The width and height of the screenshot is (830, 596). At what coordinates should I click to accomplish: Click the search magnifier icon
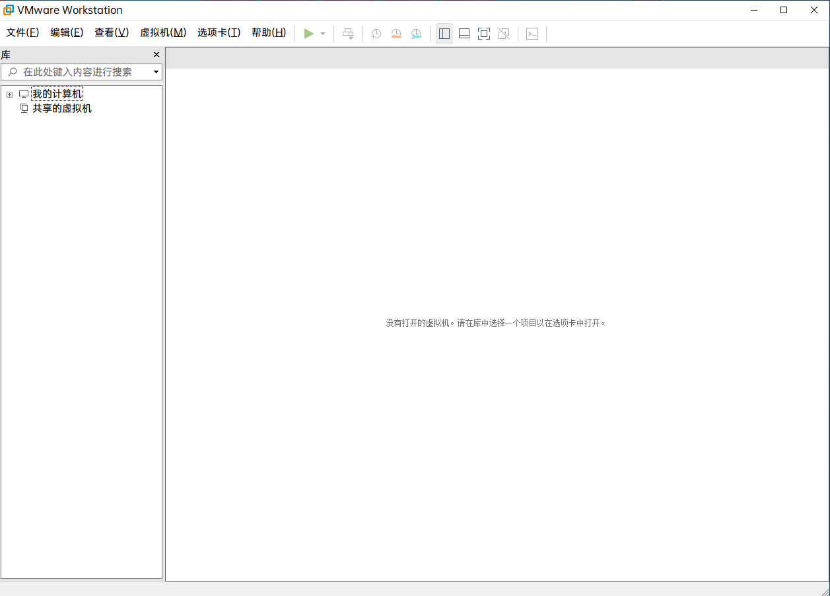pos(13,72)
